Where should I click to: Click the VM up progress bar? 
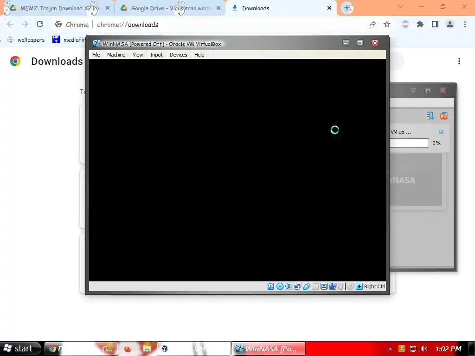(409, 143)
